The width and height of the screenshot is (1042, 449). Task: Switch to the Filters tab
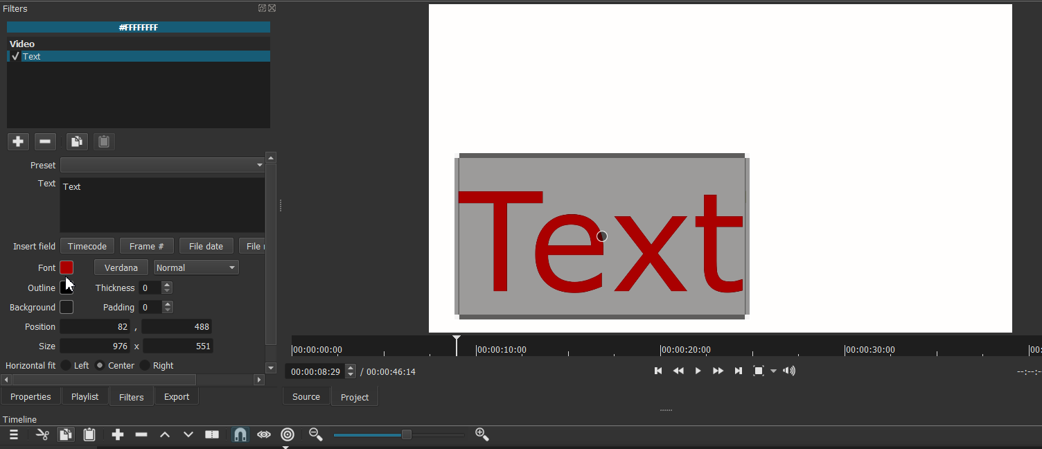[x=131, y=397]
